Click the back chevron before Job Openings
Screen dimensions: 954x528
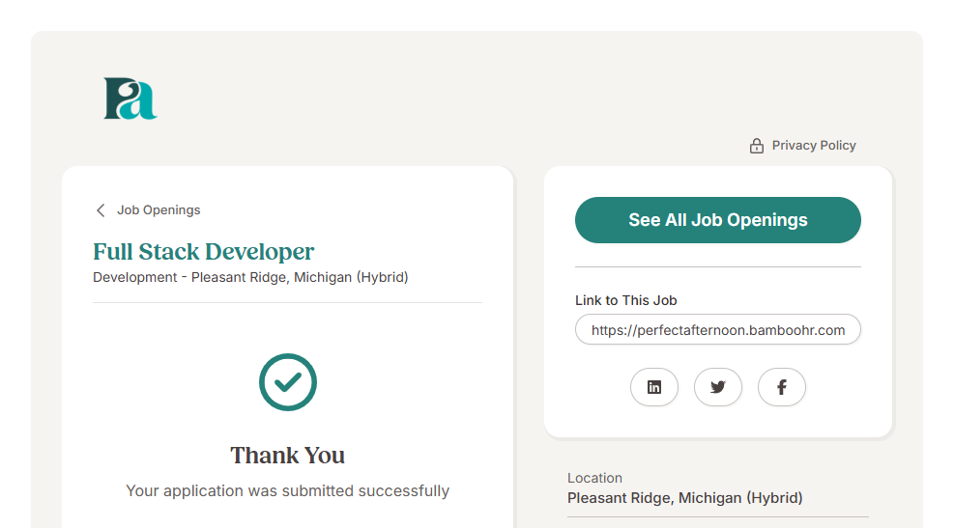101,210
